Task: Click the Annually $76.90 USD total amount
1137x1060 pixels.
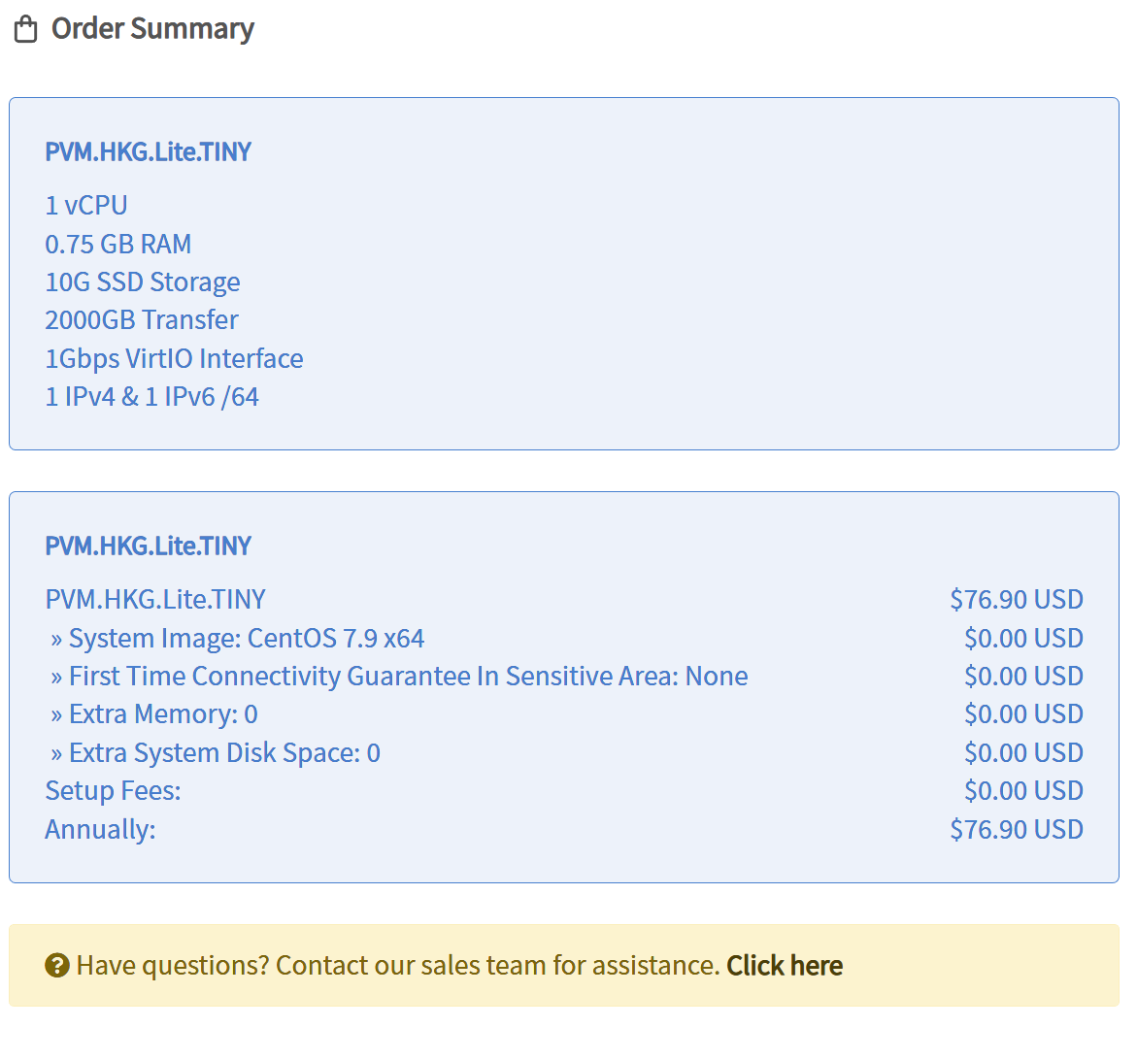Action: pos(1016,830)
